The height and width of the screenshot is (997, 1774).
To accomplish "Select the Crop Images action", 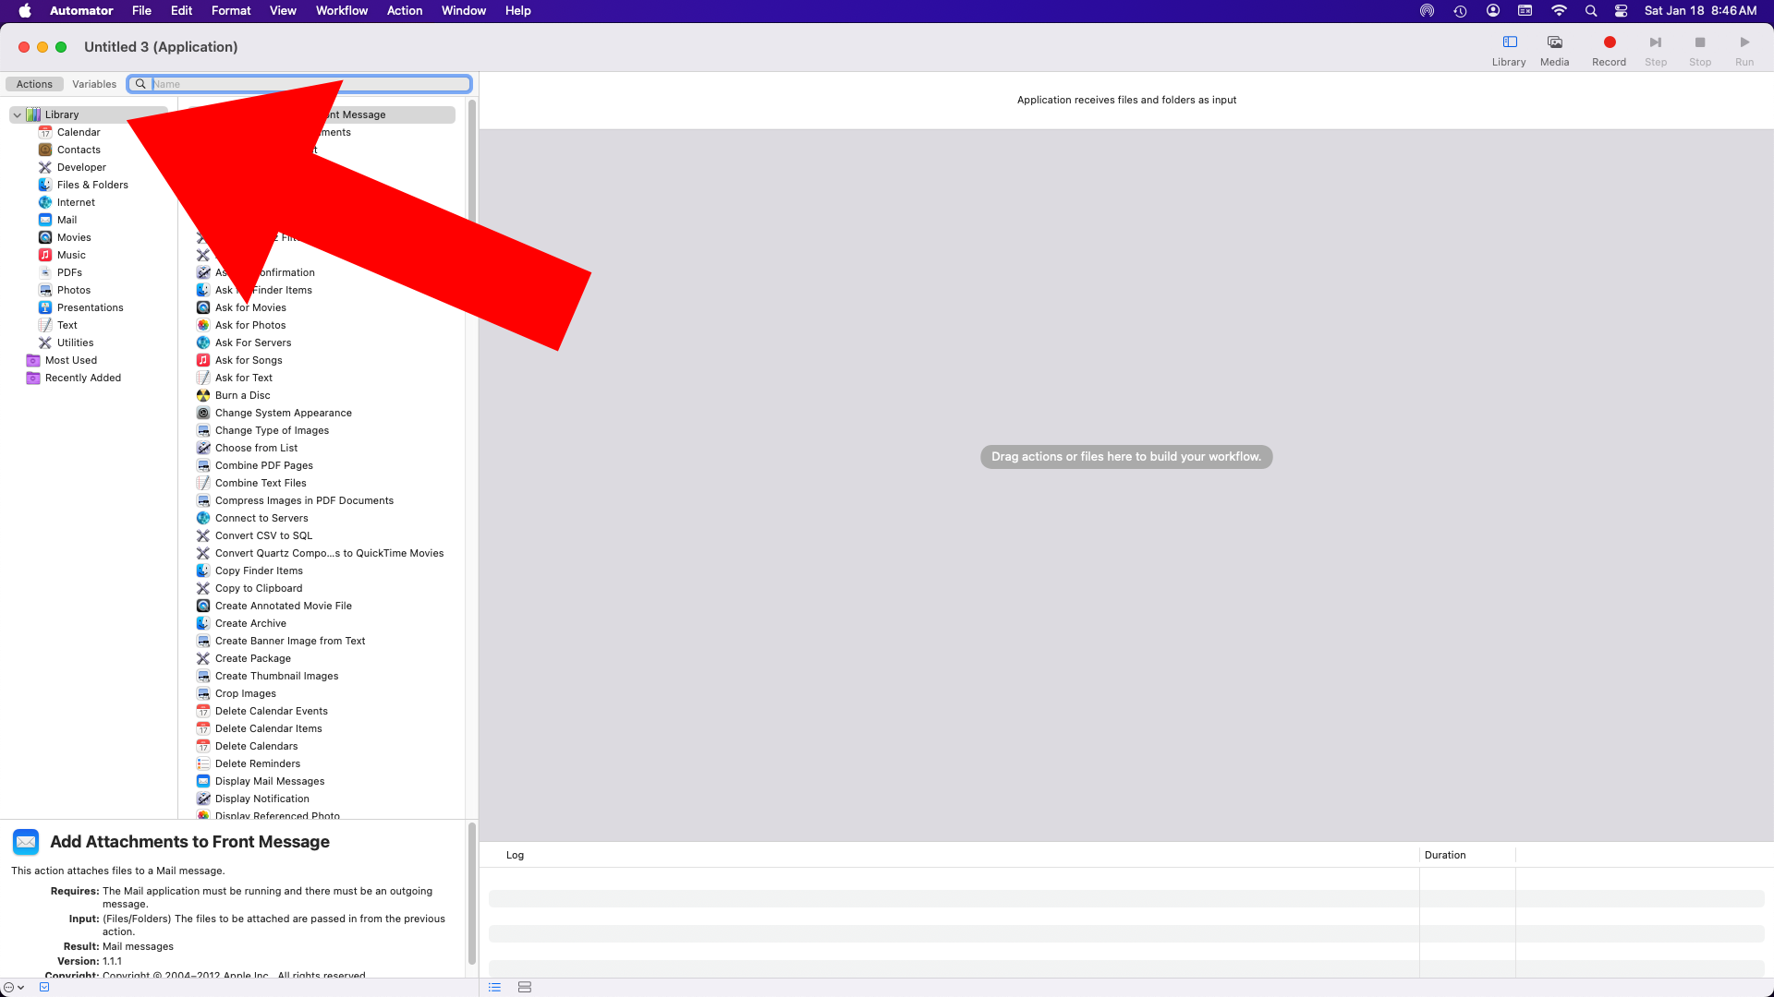I will 245,693.
